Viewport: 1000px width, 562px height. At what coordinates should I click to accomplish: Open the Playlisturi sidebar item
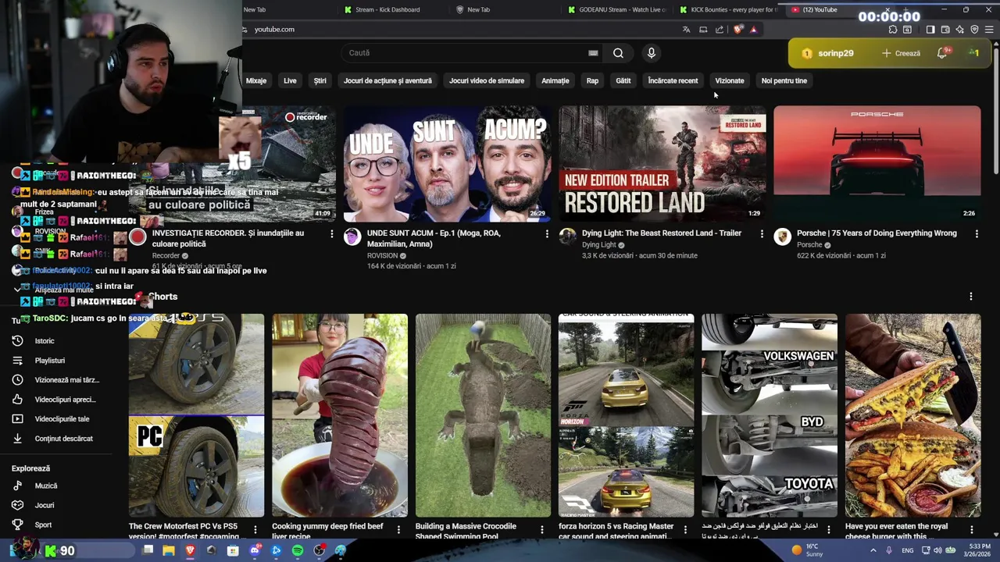pyautogui.click(x=50, y=361)
